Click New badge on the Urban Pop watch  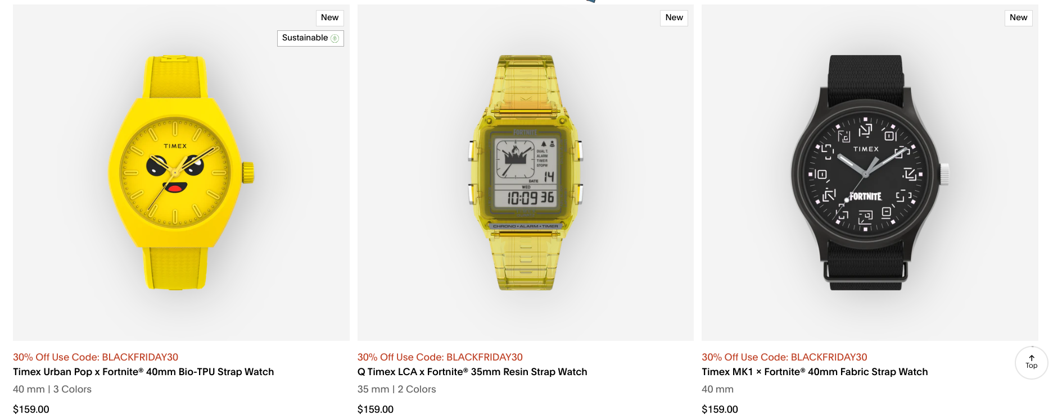point(329,17)
